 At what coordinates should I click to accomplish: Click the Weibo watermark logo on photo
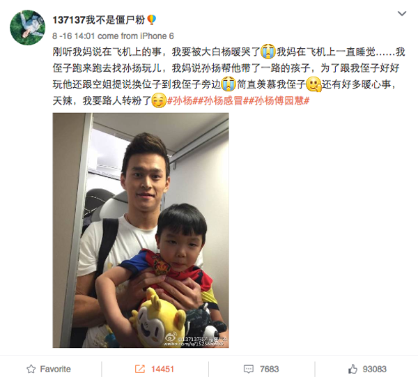(171, 337)
